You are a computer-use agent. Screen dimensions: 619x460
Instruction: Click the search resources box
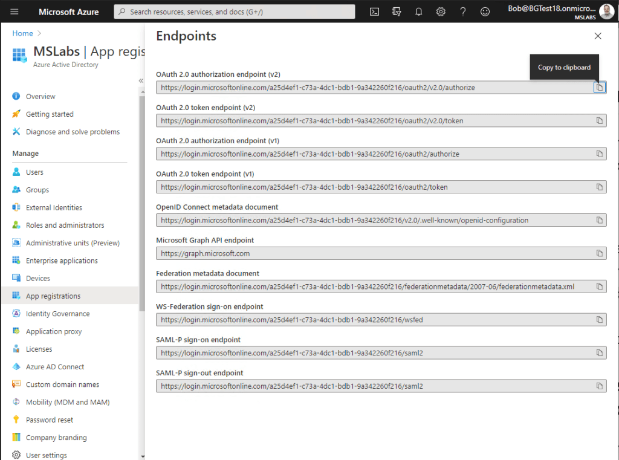[x=236, y=11]
